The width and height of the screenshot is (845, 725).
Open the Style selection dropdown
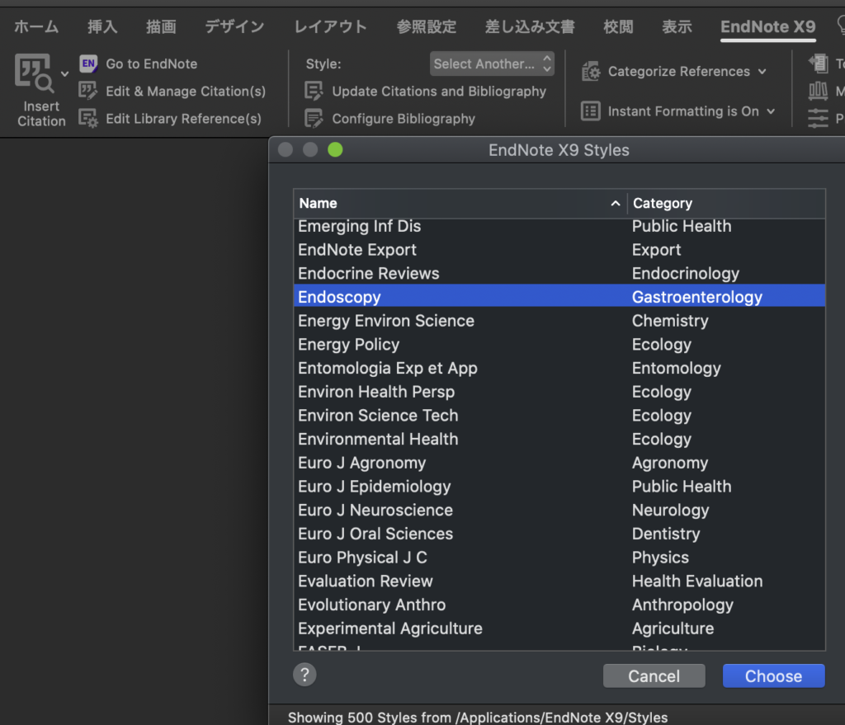point(492,64)
